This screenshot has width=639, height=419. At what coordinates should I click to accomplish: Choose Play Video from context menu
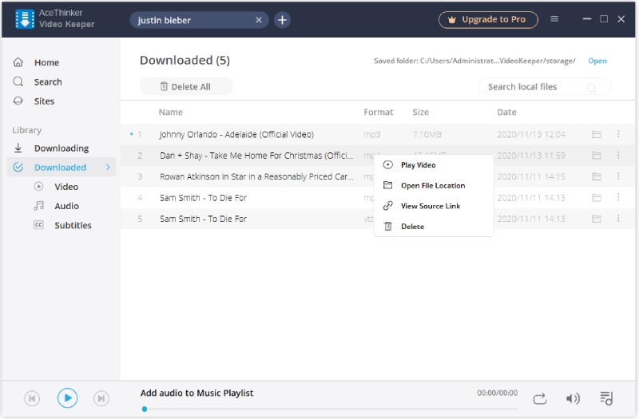[x=434, y=165]
